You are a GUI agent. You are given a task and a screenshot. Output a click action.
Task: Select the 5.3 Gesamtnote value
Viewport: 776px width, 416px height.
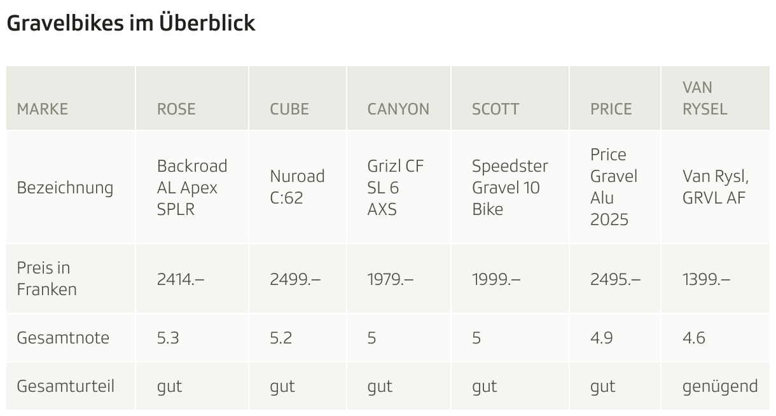click(x=168, y=338)
